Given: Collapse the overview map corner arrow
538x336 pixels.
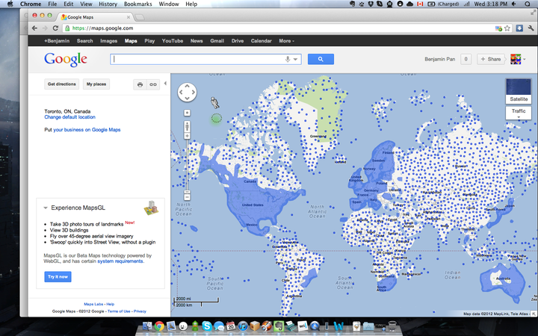Looking at the screenshot, I should tap(534, 314).
